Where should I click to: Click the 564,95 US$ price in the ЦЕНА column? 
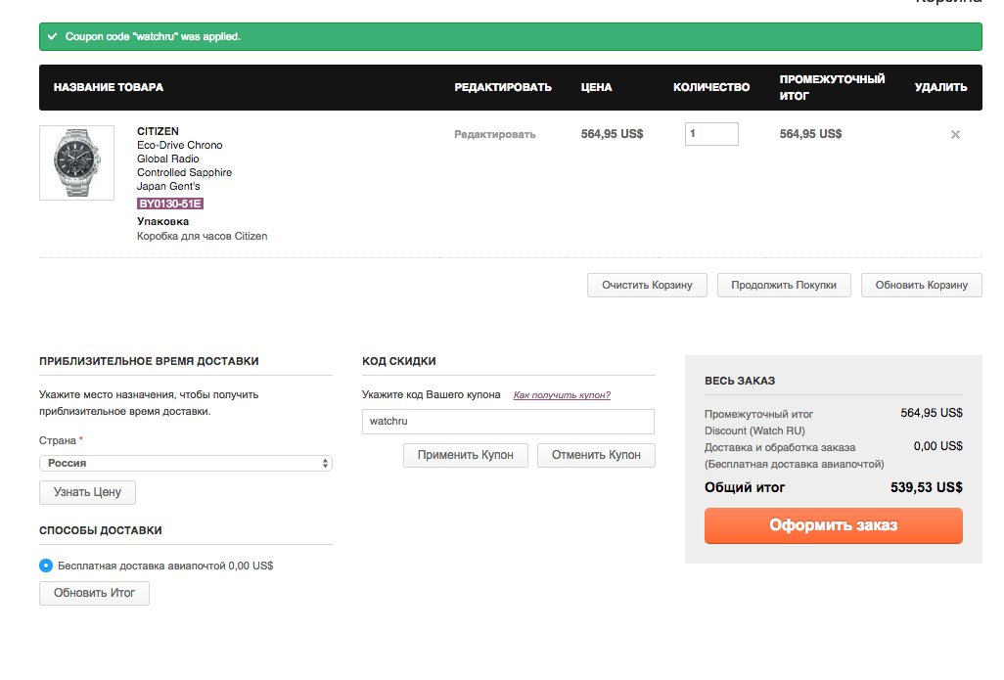613,134
